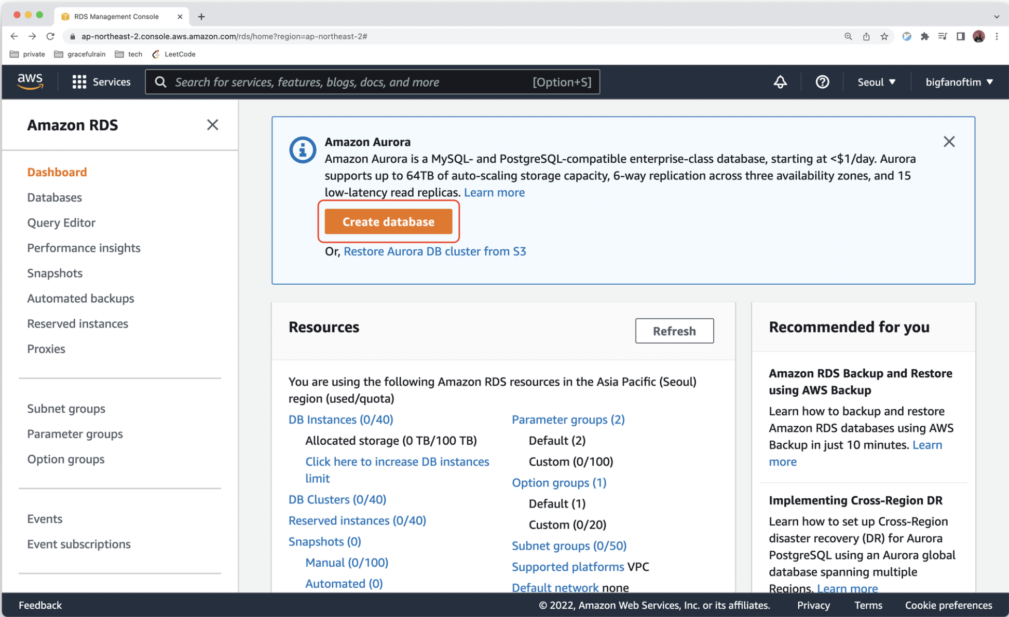Dismiss the Amazon Aurora info banner

click(949, 142)
